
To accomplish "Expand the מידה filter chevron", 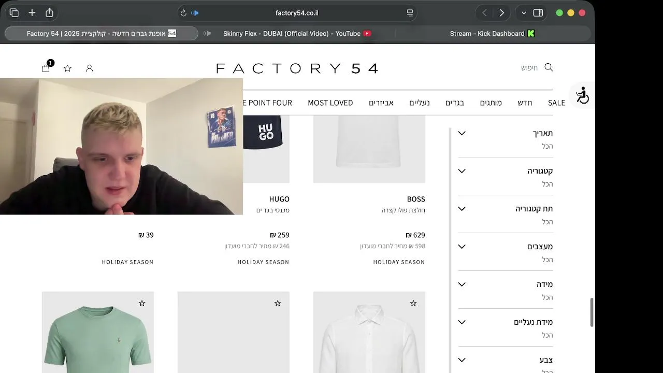I will click(x=462, y=284).
